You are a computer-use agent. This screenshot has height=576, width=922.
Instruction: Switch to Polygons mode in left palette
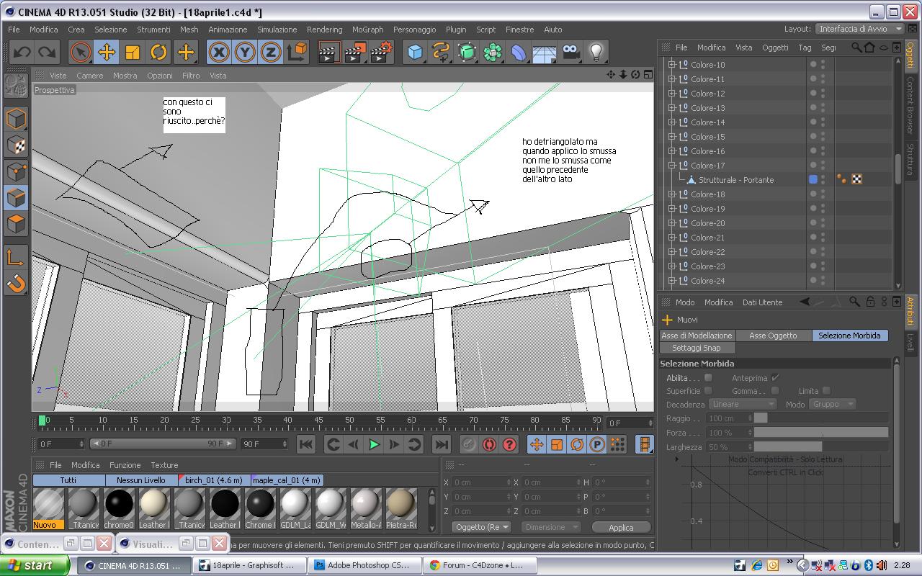click(x=16, y=224)
